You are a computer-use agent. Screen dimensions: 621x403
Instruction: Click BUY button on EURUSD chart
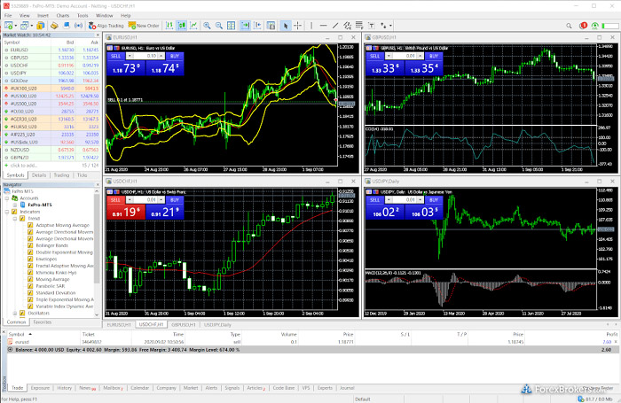[175, 56]
